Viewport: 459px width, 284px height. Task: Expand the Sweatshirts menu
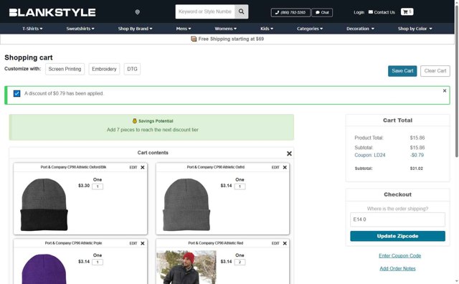80,29
